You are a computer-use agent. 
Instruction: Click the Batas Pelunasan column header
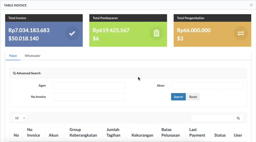coord(170,133)
